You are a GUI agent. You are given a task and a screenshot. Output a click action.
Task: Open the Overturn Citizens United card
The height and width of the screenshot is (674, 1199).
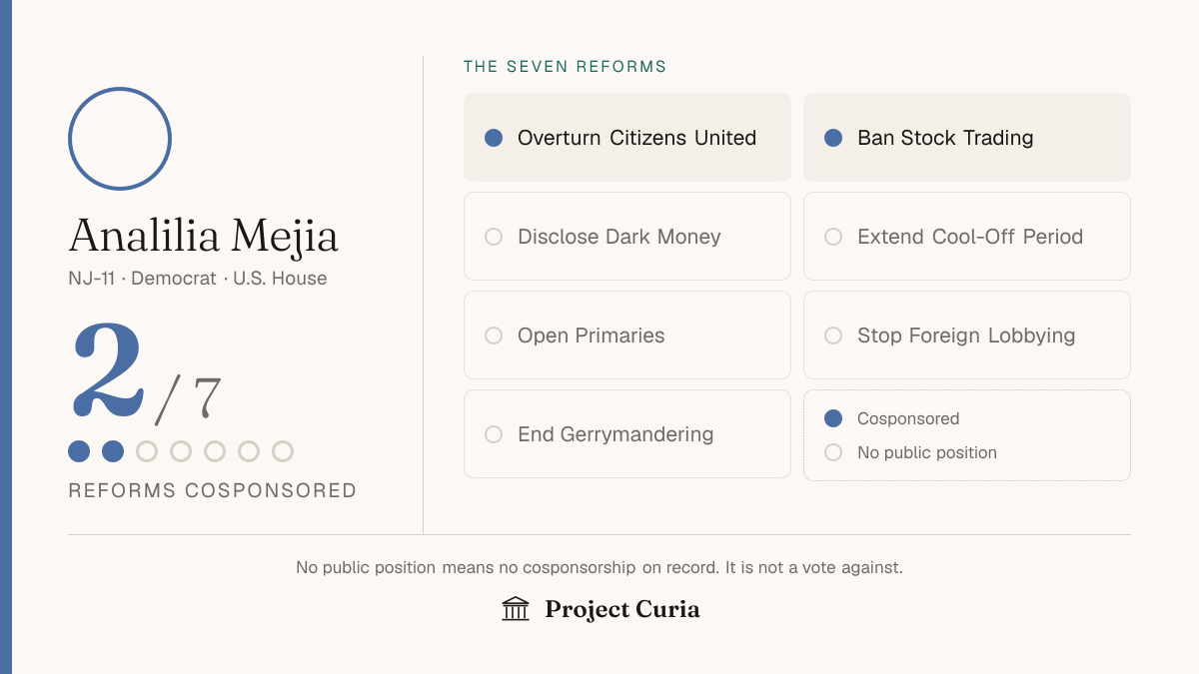click(x=627, y=138)
